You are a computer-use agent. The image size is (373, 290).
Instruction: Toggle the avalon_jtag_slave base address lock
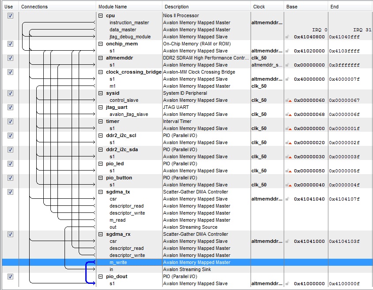pyautogui.click(x=289, y=115)
